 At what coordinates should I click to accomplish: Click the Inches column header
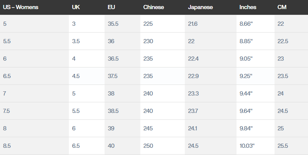tap(248, 7)
